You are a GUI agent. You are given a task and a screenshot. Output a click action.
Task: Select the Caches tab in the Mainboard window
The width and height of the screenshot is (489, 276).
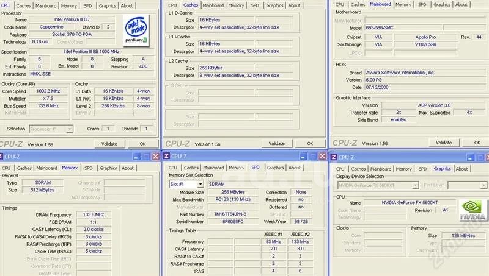[358, 5]
